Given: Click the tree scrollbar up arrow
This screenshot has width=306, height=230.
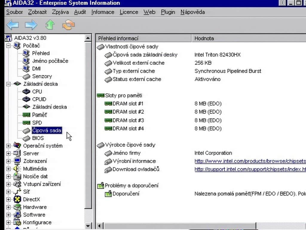Looking at the screenshot, I should point(88,38).
